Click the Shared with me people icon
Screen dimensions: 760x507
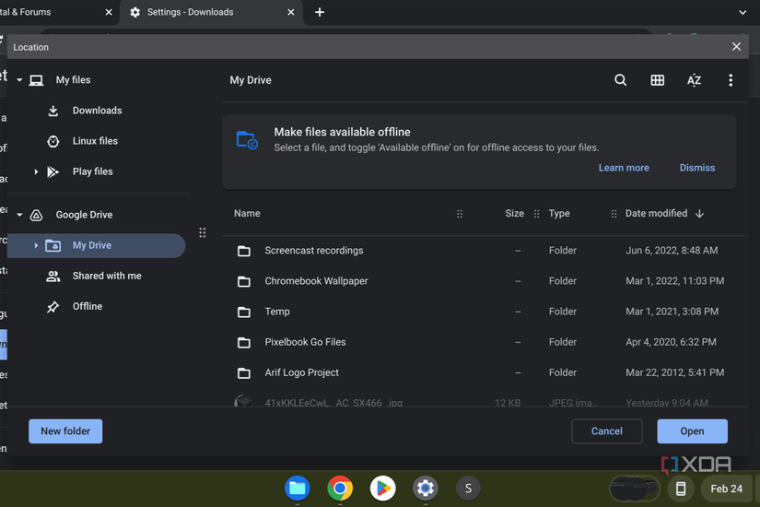tap(53, 276)
